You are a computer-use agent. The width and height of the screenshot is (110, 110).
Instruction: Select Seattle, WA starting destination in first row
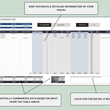[x=14, y=34]
